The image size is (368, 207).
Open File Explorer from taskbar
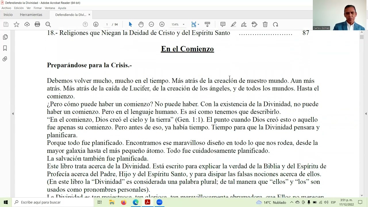pos(112,202)
